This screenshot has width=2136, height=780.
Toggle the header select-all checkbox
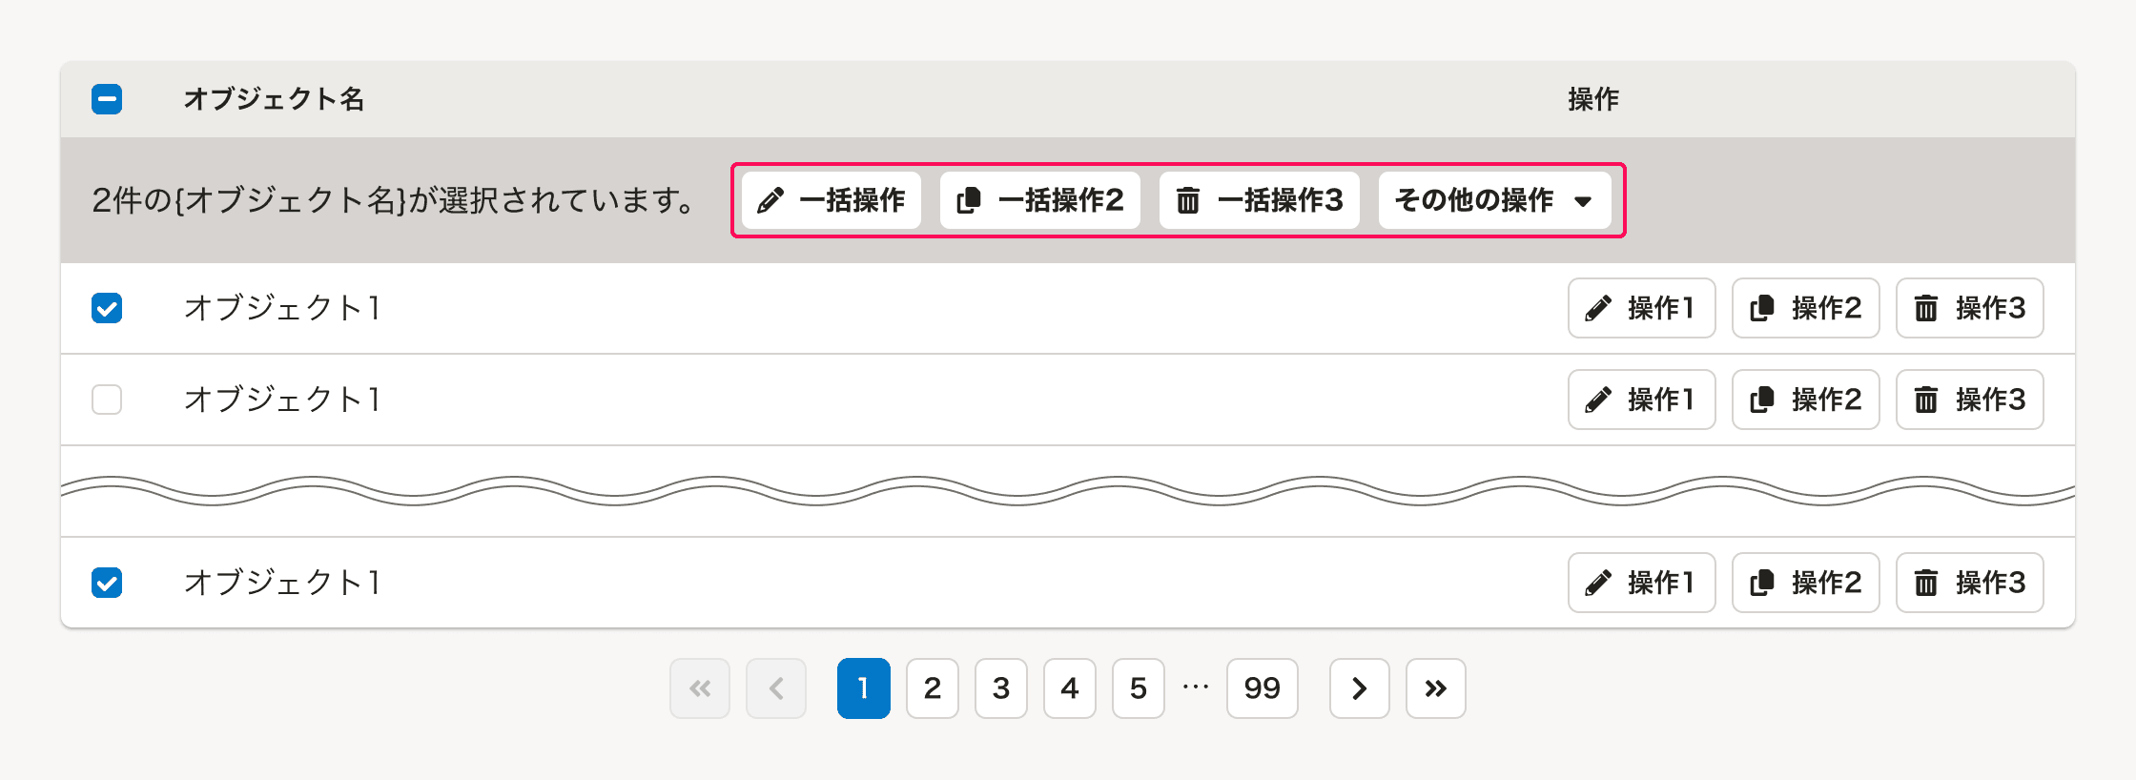pyautogui.click(x=107, y=99)
